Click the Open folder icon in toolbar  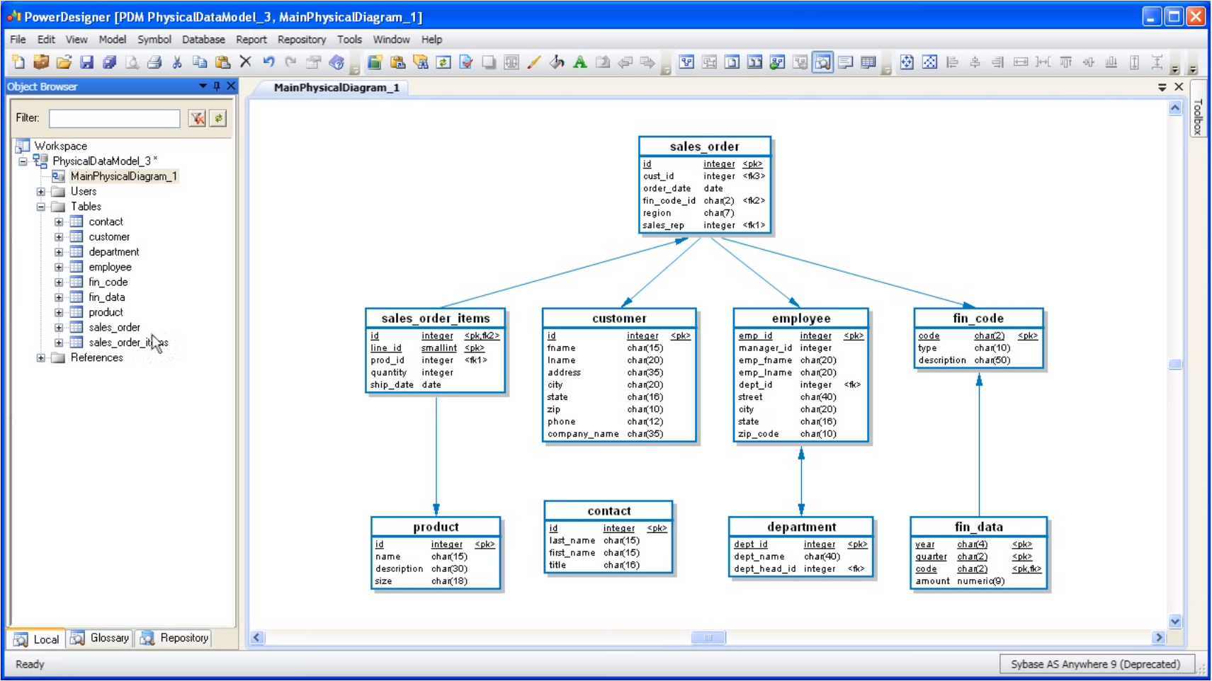tap(64, 62)
